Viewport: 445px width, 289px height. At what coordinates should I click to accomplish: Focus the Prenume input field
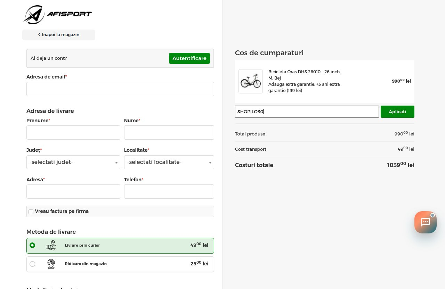click(x=73, y=133)
